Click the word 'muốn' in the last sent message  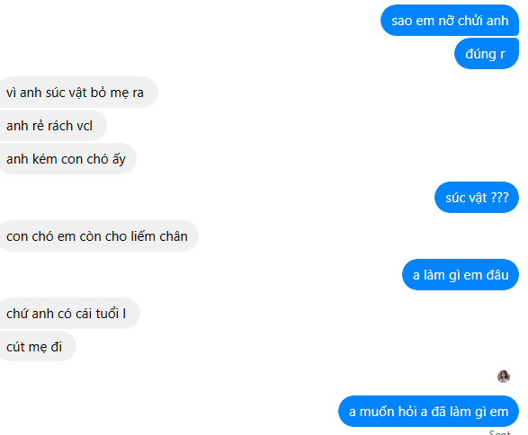pyautogui.click(x=377, y=412)
